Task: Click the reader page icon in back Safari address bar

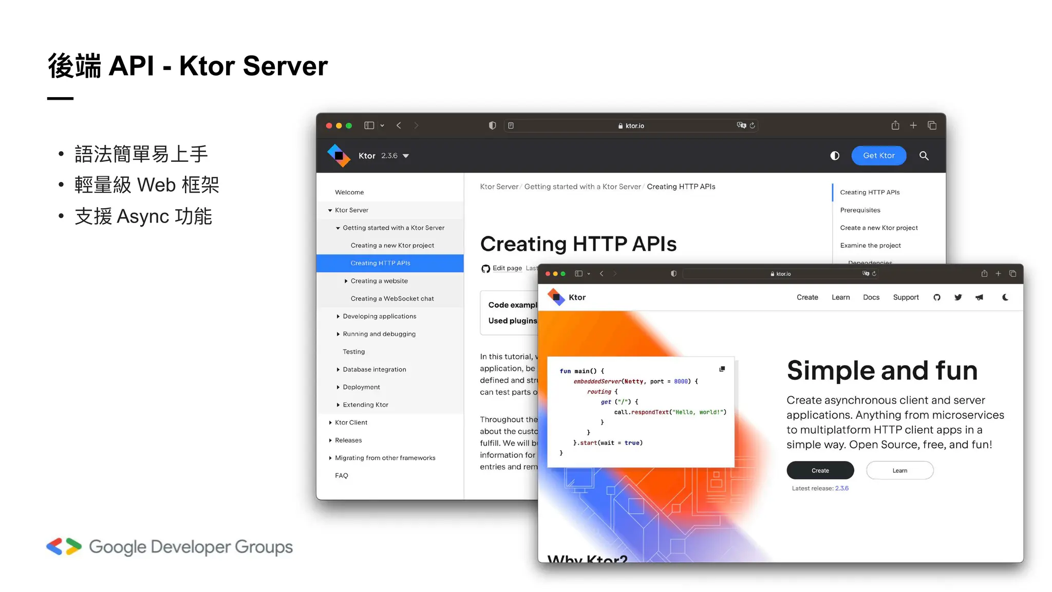Action: tap(511, 125)
